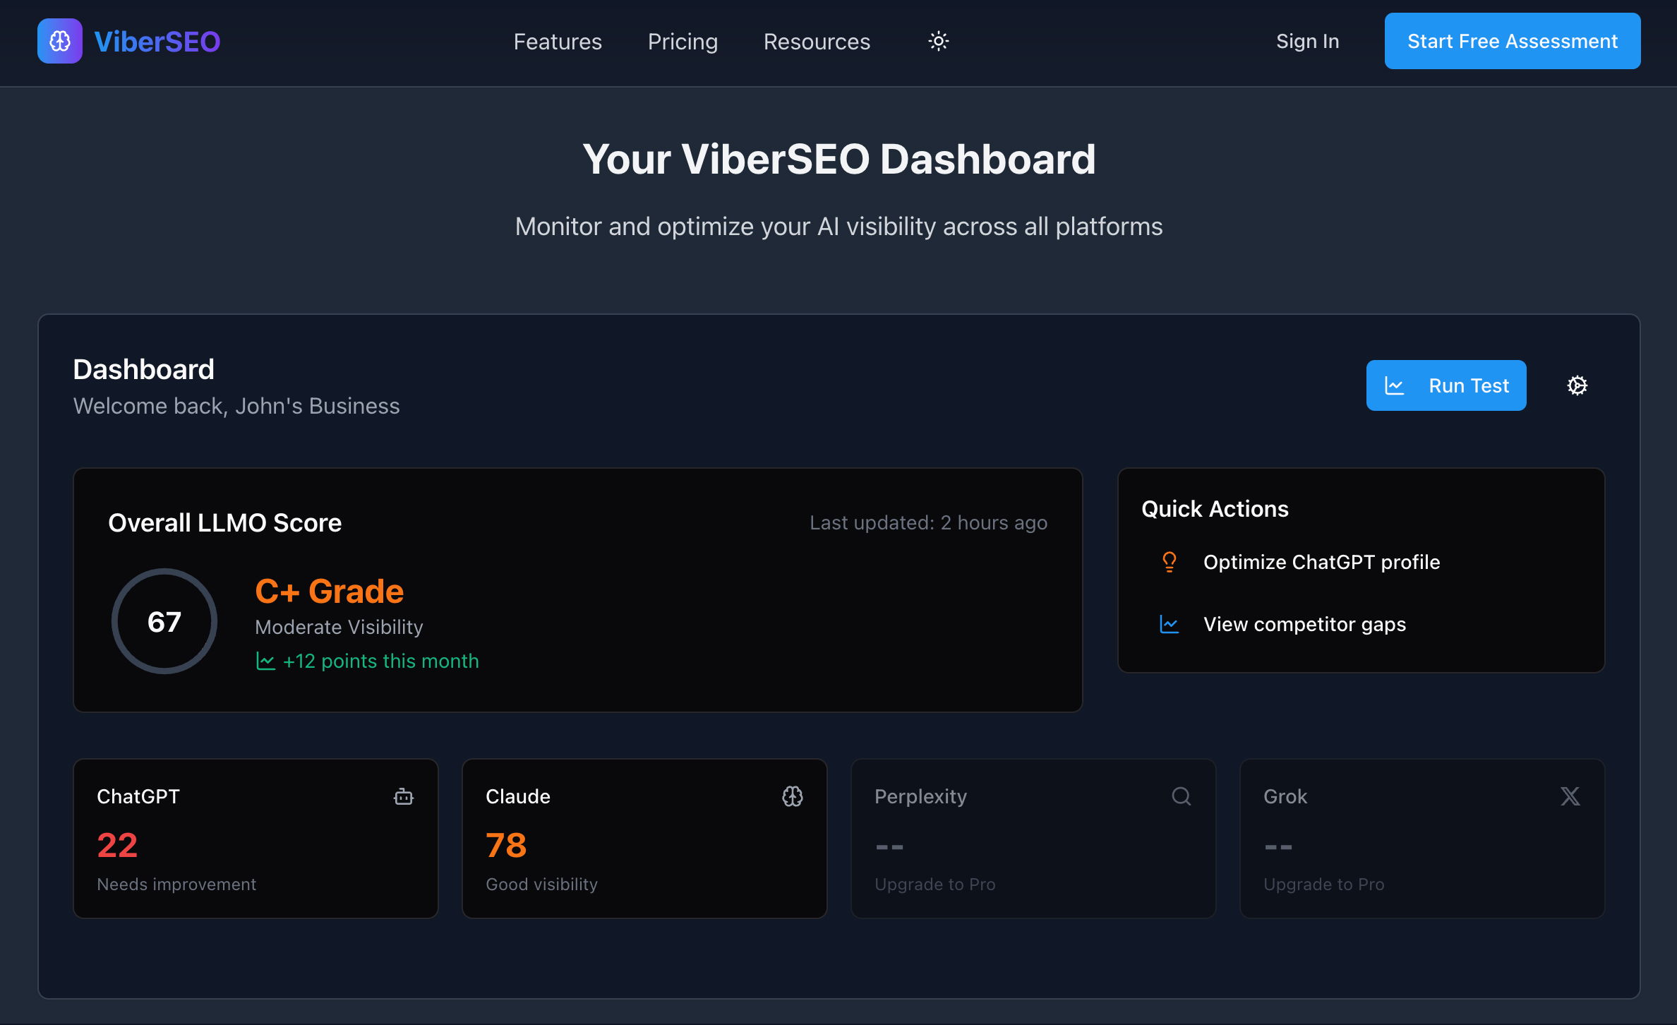Click Upgrade to Pro under Perplexity
This screenshot has height=1025, width=1677.
tap(934, 884)
